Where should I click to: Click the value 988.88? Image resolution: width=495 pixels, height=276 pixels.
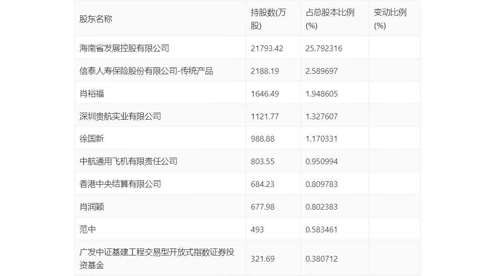[x=262, y=138]
